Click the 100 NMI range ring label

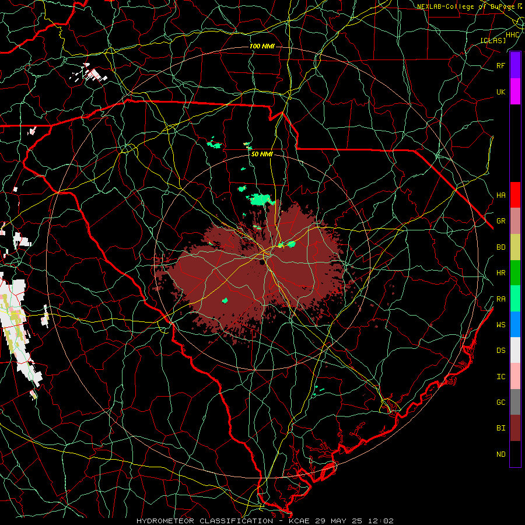point(262,46)
